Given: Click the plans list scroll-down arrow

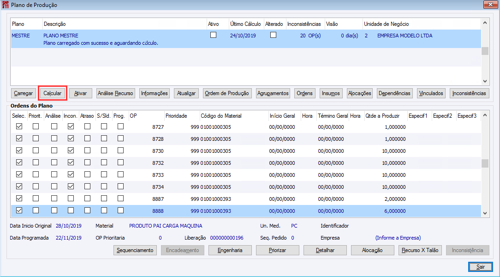Looking at the screenshot, I should coord(485,81).
